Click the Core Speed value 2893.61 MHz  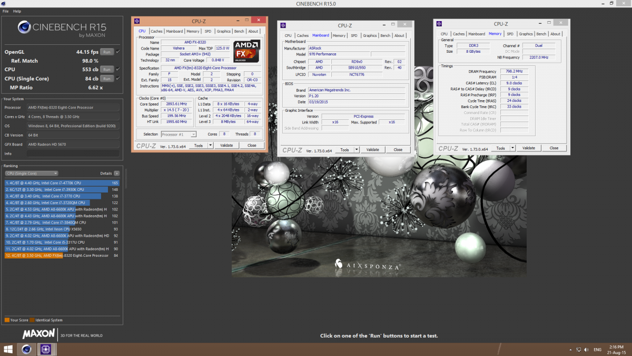(x=176, y=104)
